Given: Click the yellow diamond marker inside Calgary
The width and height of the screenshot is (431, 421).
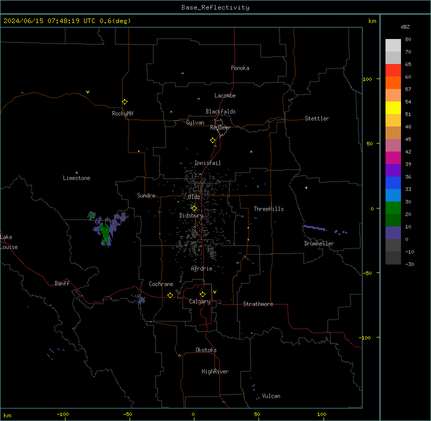Looking at the screenshot, I should (202, 294).
